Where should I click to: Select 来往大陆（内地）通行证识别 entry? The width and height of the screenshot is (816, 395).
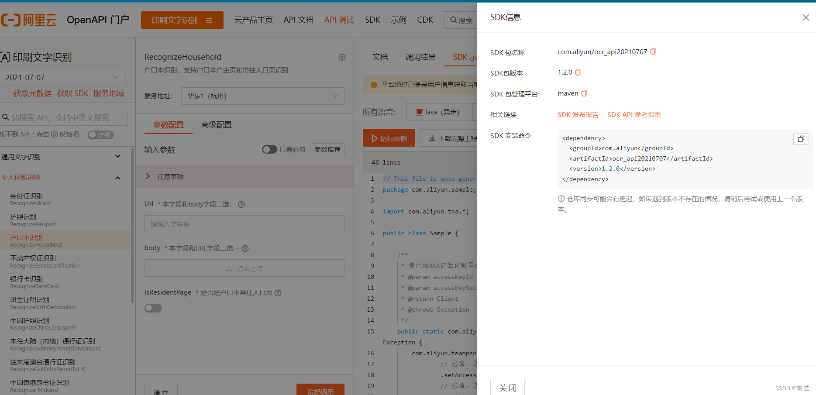65,344
